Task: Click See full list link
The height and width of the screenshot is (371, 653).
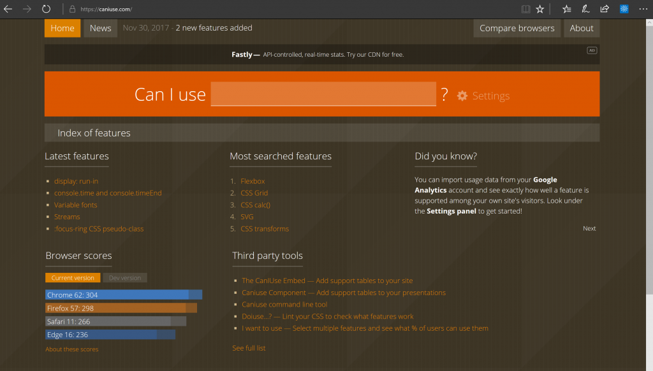Action: point(249,348)
